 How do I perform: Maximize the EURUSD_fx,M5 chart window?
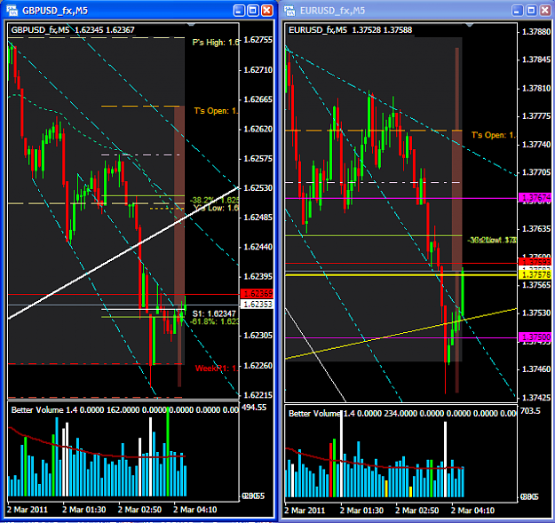click(x=531, y=11)
